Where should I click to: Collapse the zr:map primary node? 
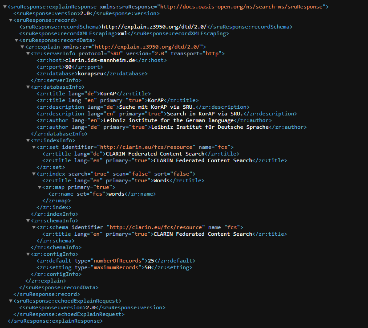point(40,187)
